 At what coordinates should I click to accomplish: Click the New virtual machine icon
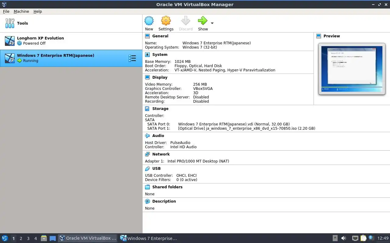click(x=149, y=21)
